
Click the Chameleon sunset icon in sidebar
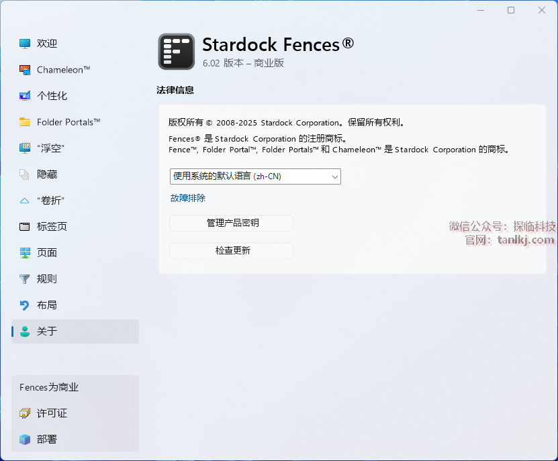[25, 70]
